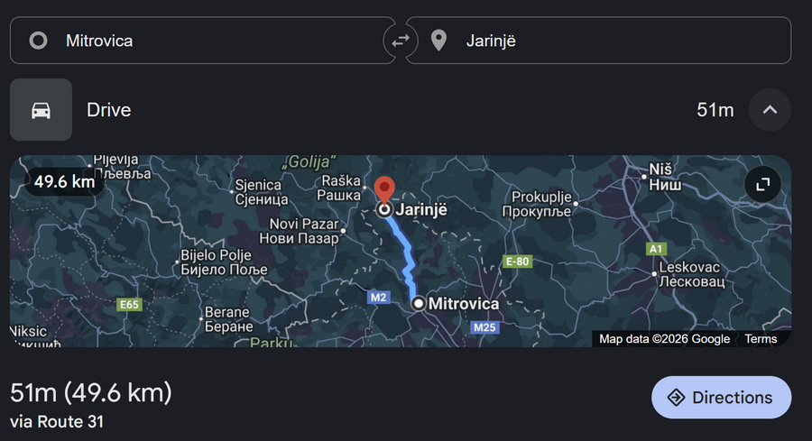Open the Terms link on the map
This screenshot has height=441, width=812.
click(x=761, y=339)
